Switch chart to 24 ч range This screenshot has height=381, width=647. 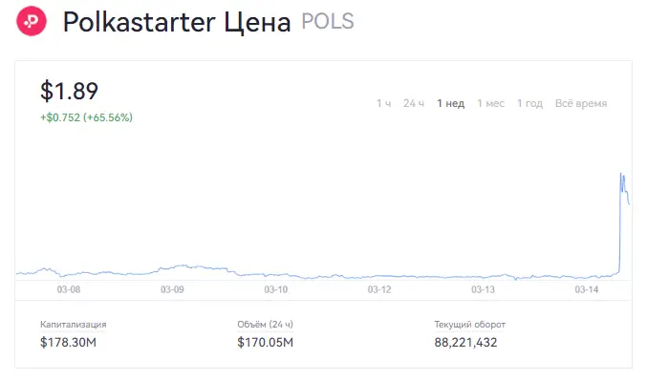414,103
